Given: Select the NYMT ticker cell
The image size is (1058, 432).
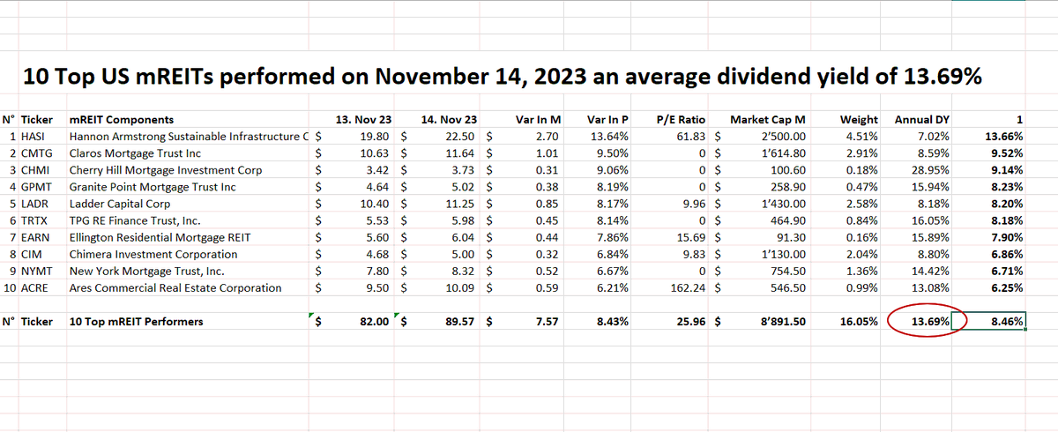Looking at the screenshot, I should [37, 271].
